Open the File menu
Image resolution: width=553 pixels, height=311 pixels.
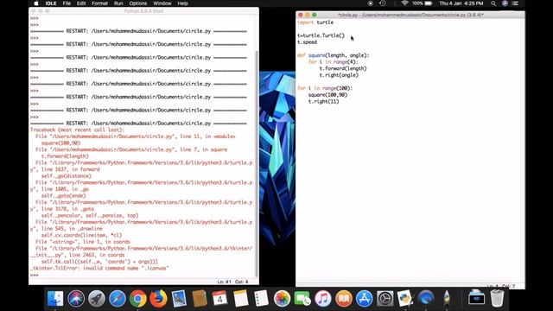(x=67, y=3)
